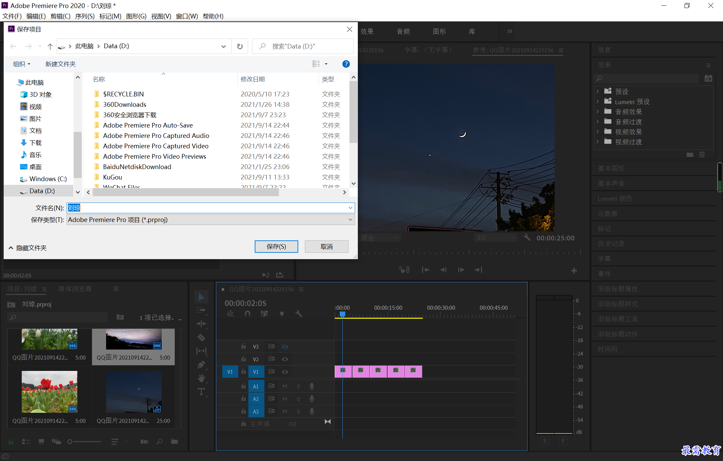The image size is (723, 461).
Task: Expand the 视频效果 folder
Action: point(597,132)
